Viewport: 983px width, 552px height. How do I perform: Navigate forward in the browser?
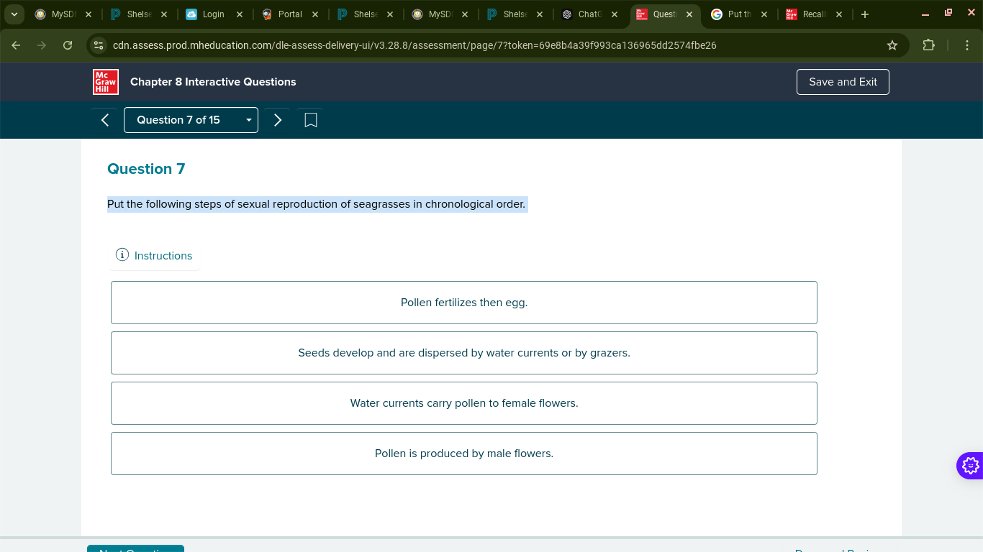click(x=42, y=45)
